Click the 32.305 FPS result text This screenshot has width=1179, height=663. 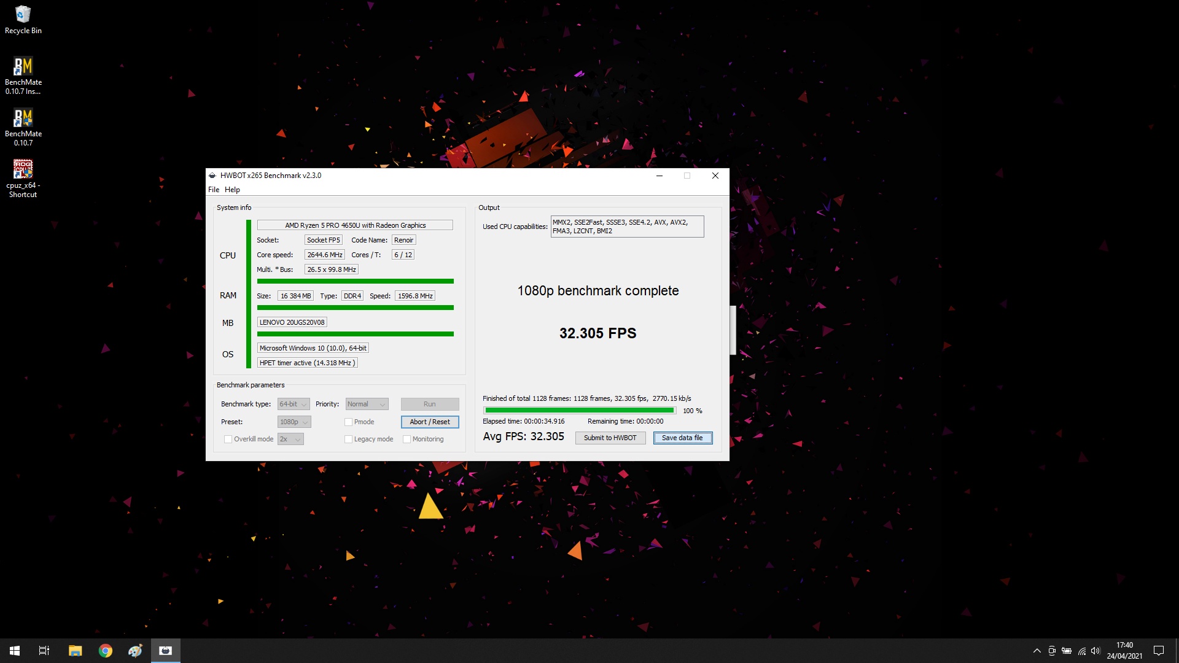(597, 333)
